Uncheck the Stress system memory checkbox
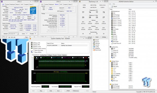The image size is (157, 93). click(34, 49)
